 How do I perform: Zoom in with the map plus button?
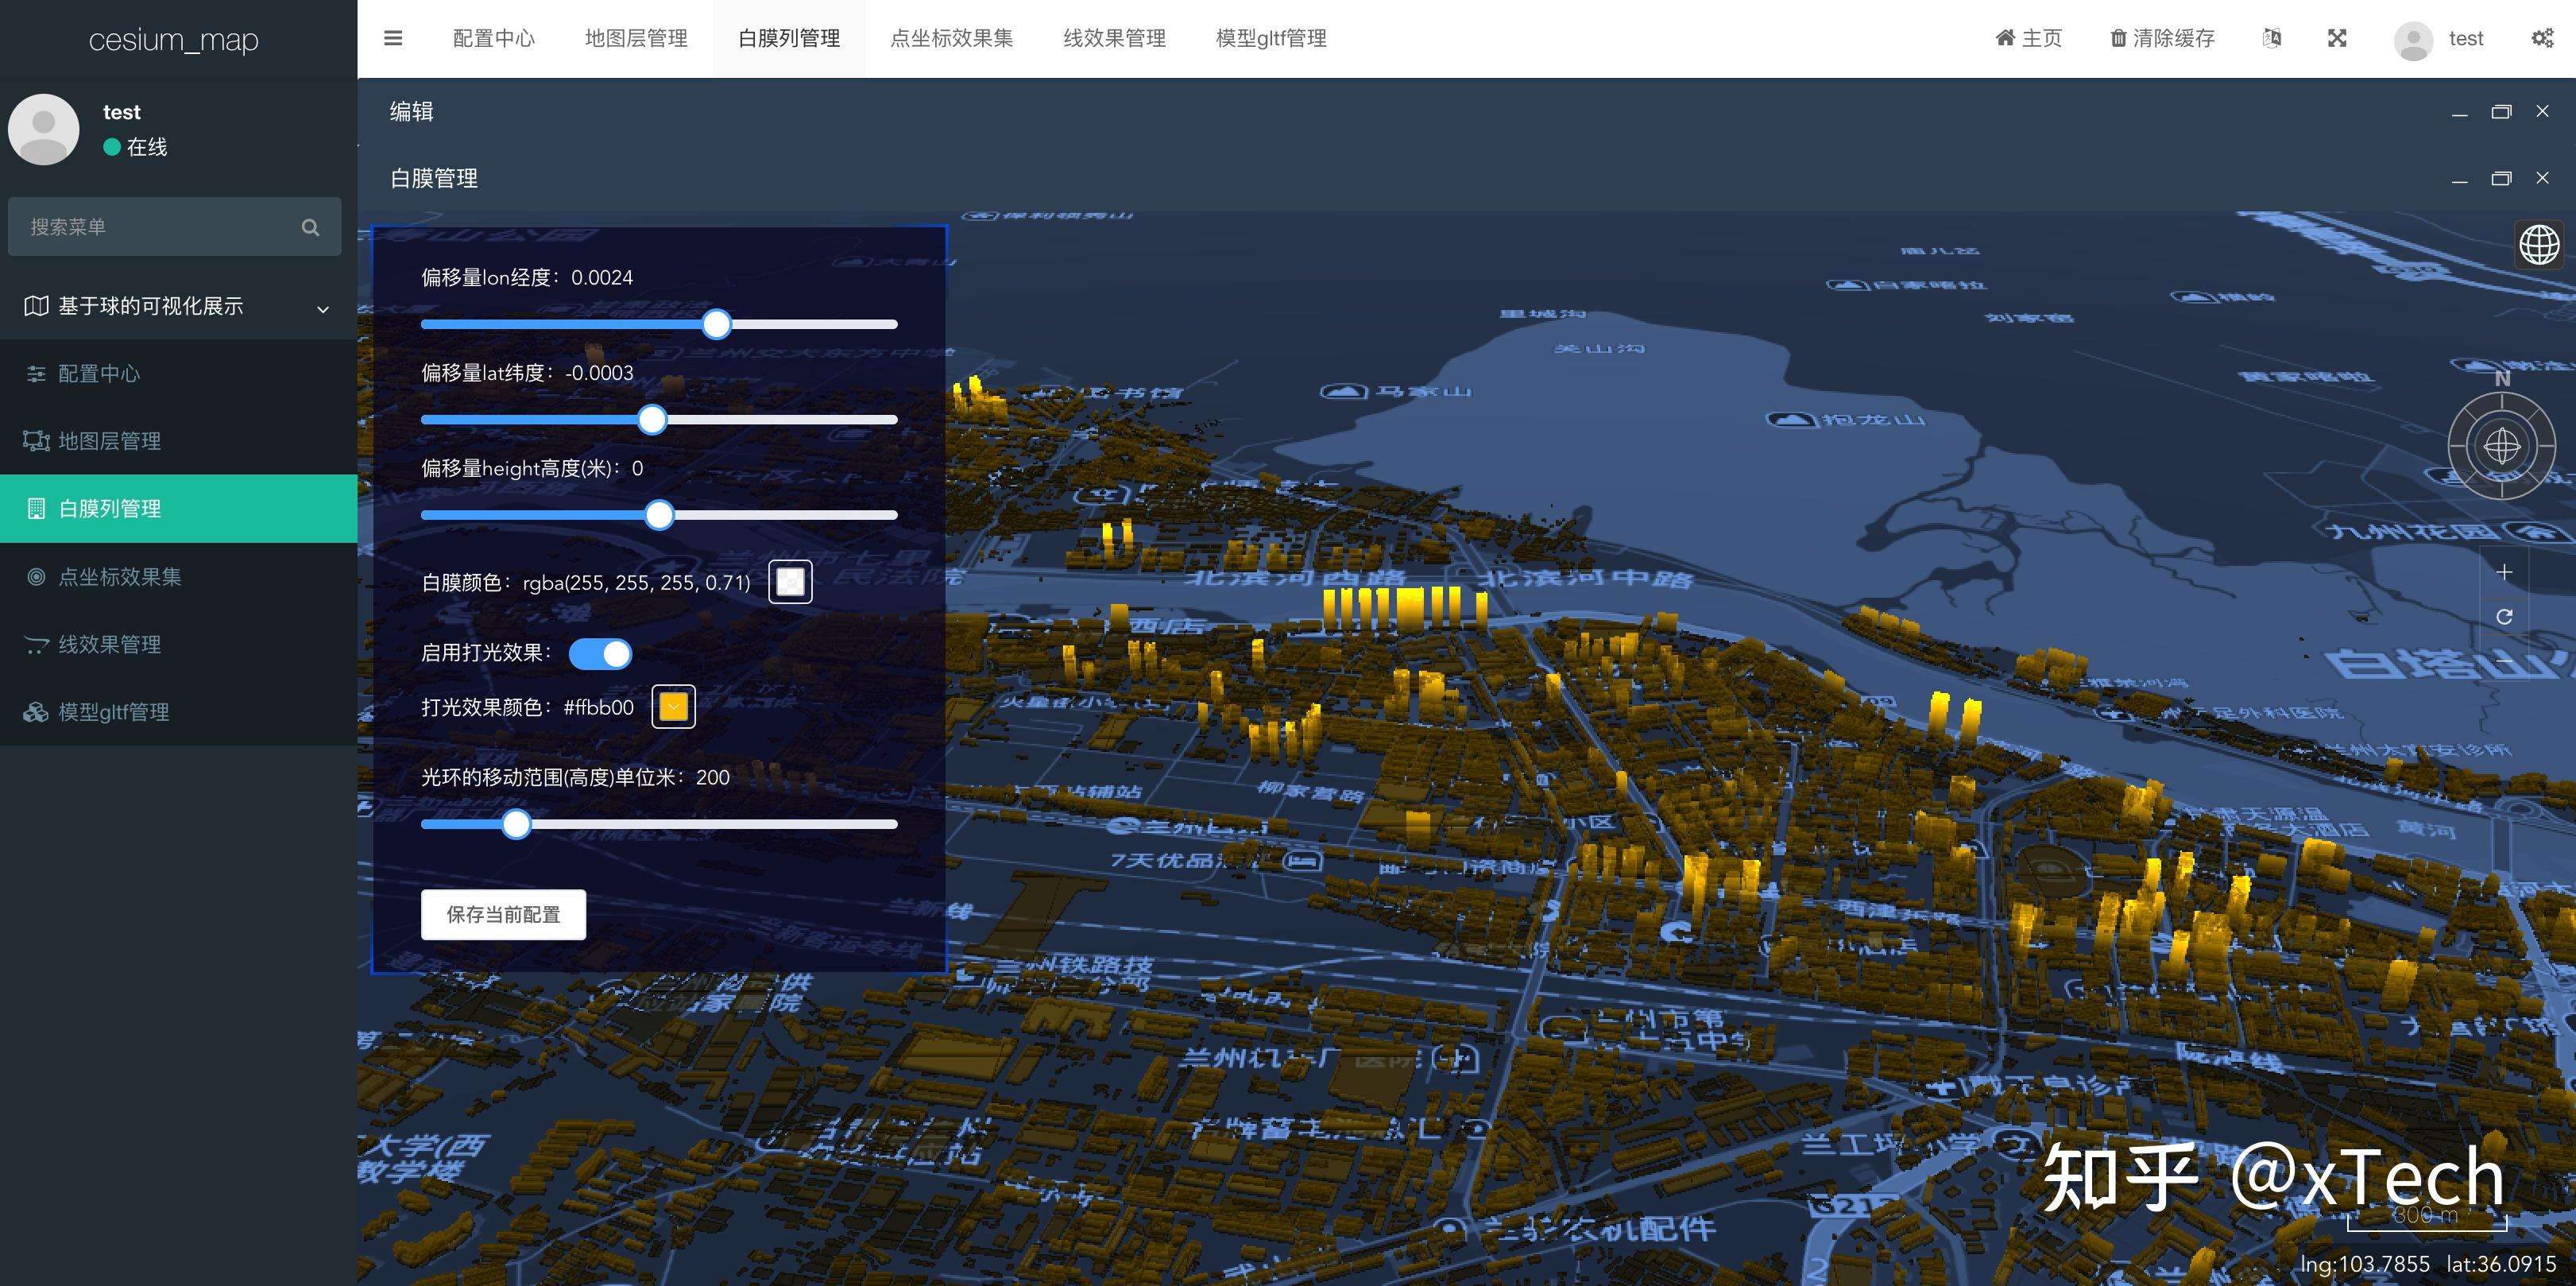click(2504, 572)
